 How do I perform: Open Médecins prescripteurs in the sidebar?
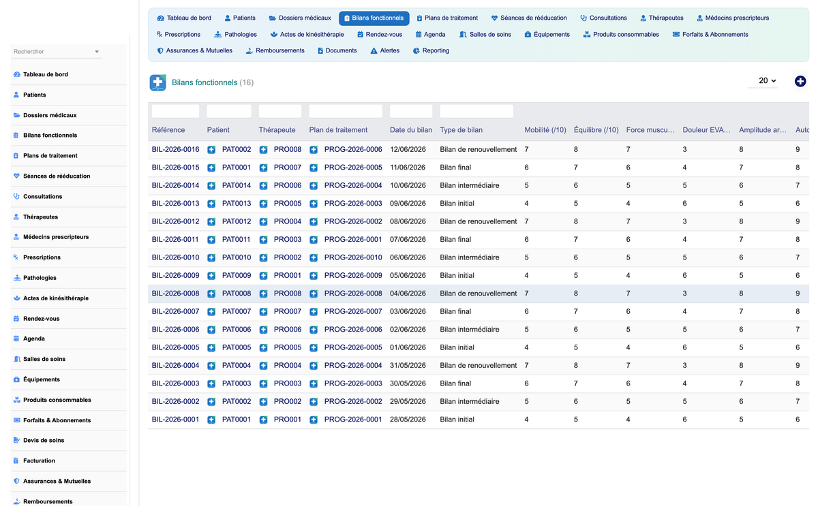[56, 237]
